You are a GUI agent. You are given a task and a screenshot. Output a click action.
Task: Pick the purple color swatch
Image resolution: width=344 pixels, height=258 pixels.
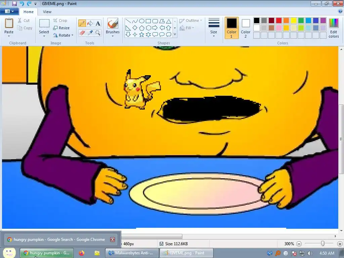(323, 20)
